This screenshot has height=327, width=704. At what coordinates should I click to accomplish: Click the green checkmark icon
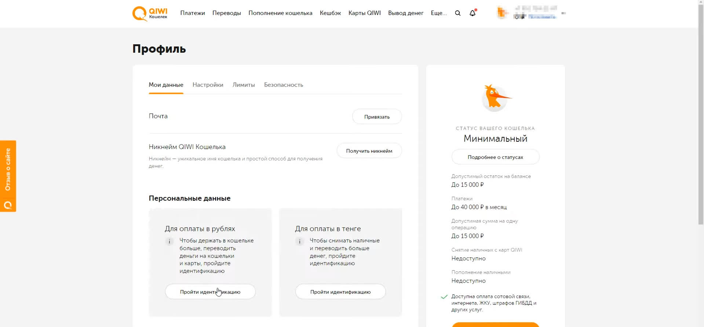tap(444, 297)
